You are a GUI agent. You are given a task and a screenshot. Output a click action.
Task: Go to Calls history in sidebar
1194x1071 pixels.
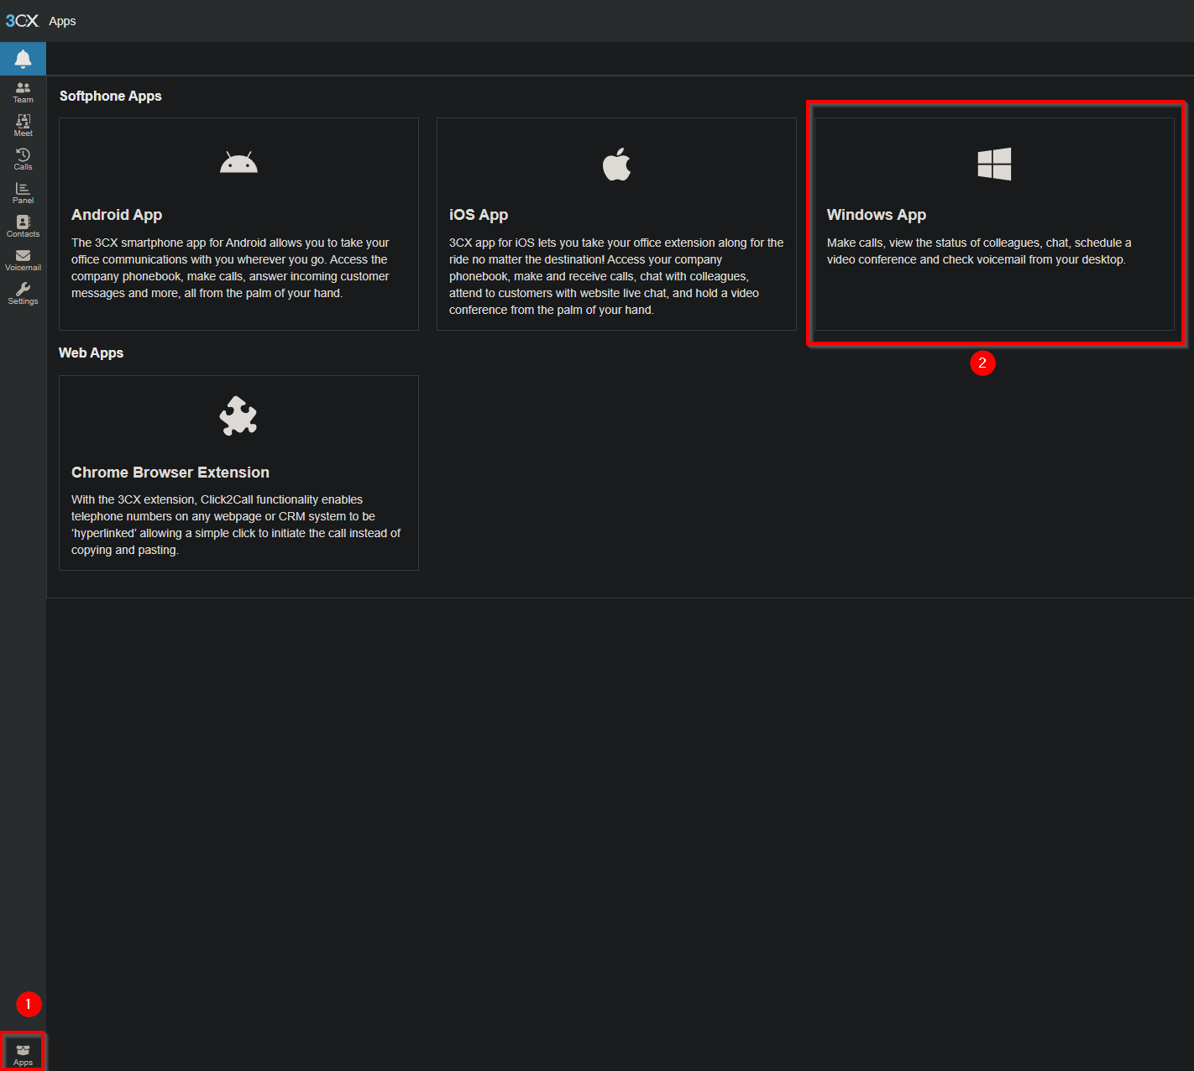[x=23, y=159]
